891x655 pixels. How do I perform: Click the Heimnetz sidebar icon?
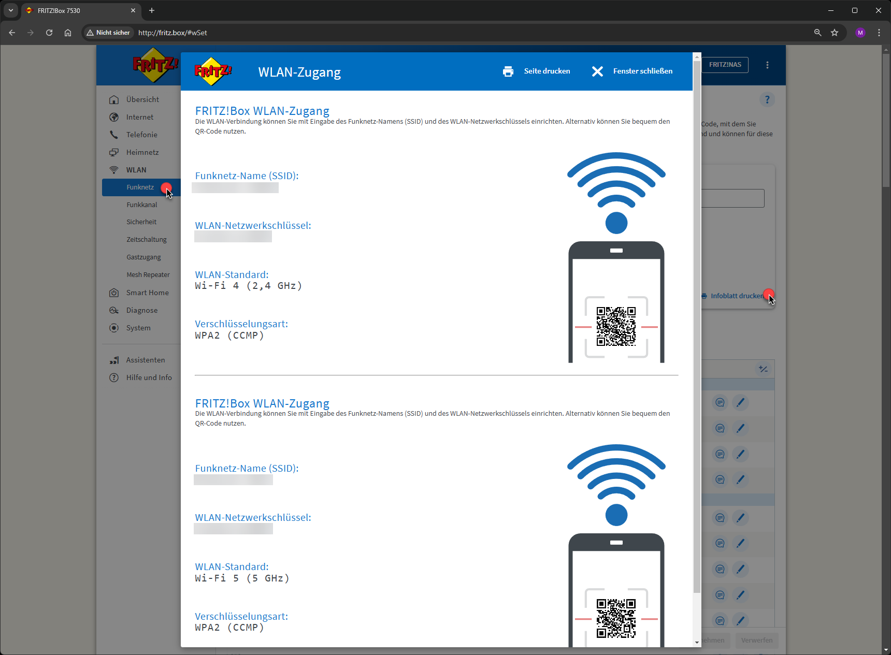pyautogui.click(x=113, y=152)
